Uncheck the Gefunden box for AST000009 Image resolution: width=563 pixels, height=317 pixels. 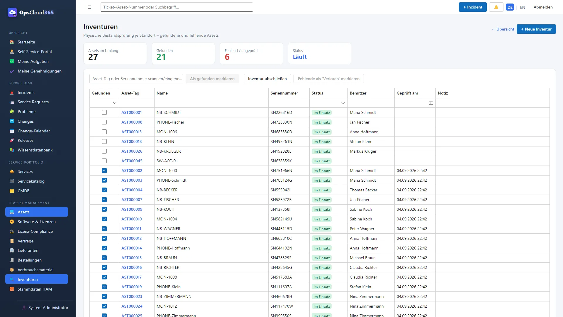point(104,209)
